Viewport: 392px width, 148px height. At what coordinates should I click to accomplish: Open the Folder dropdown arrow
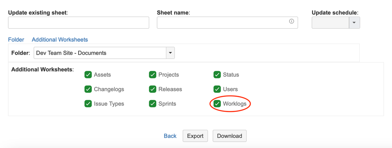(170, 53)
